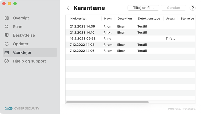Image resolution: width=201 pixels, height=114 pixels.
Task: Sort by the Klokkeslæt column header
Action: pyautogui.click(x=83, y=19)
